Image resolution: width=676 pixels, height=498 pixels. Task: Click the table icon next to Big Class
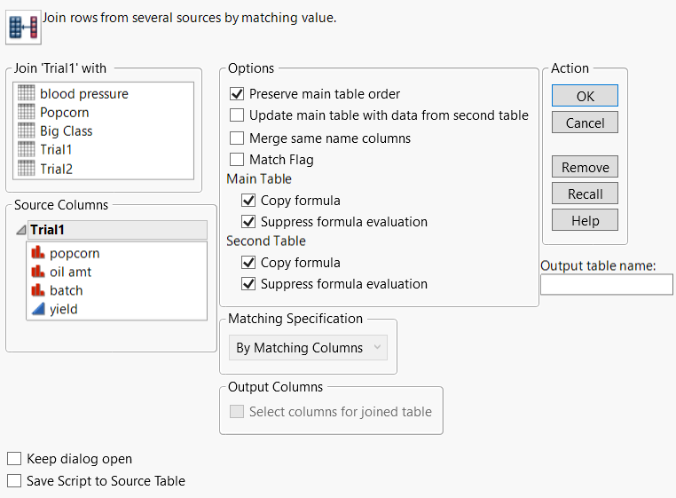27,131
